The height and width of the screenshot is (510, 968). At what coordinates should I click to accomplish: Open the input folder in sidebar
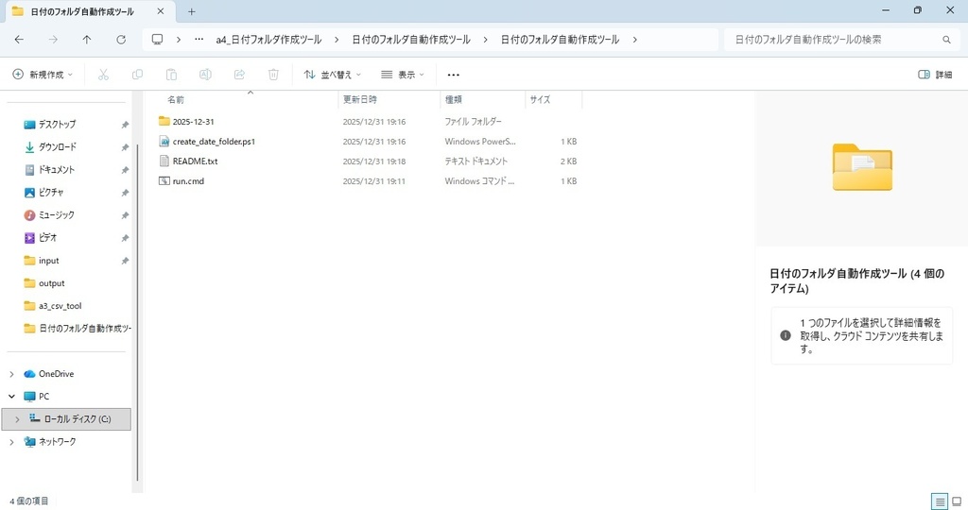pyautogui.click(x=49, y=261)
